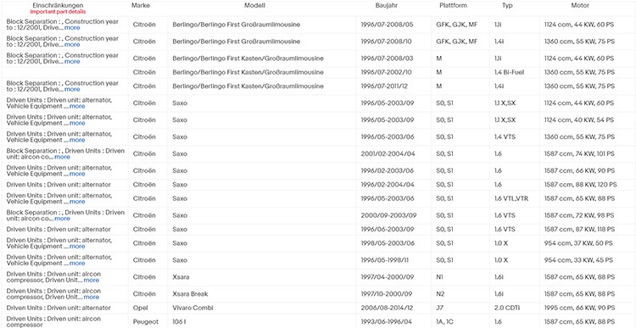The image size is (636, 328).
Task: Expand 'more' link in 1996/07-2008/05 Berlingo row
Action: (x=72, y=28)
